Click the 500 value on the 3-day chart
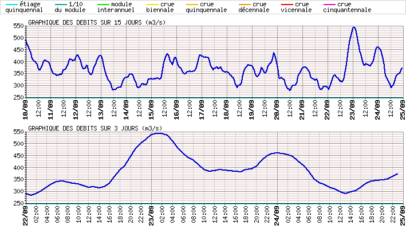The width and height of the screenshot is (406, 229). click(19, 144)
